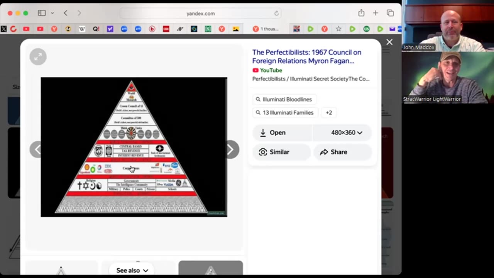This screenshot has width=494, height=278.
Task: Open the Yahoo pinned tab
Action: (110, 29)
